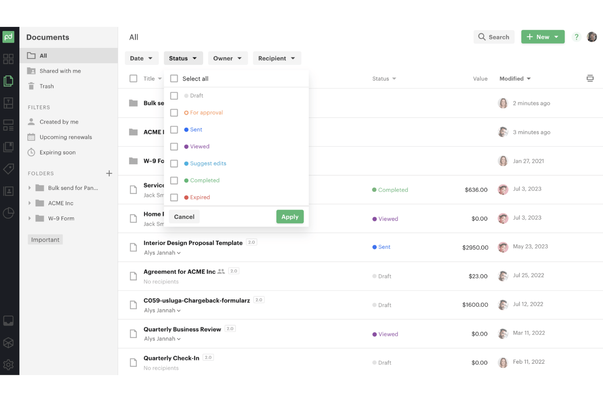Select All in Documents sidebar

68,56
